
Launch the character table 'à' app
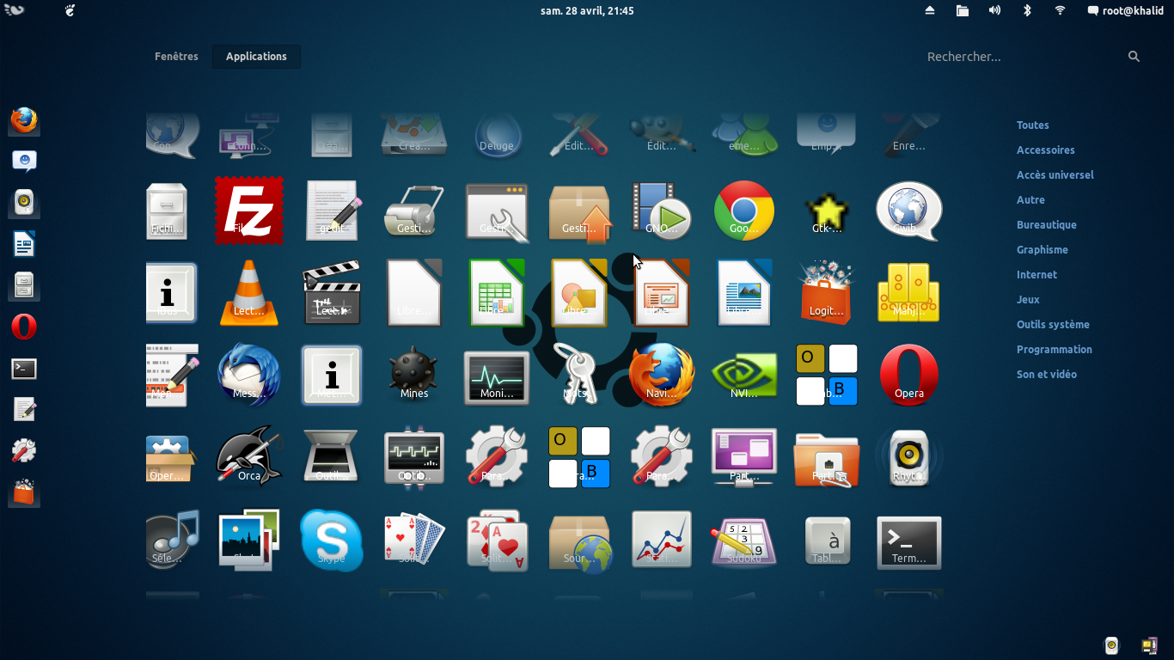(828, 541)
